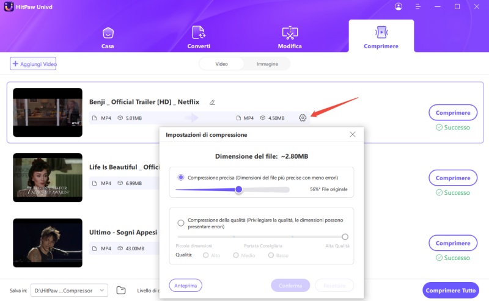Rename Benji trailer with pencil edit icon
This screenshot has width=489, height=301.
pyautogui.click(x=212, y=102)
